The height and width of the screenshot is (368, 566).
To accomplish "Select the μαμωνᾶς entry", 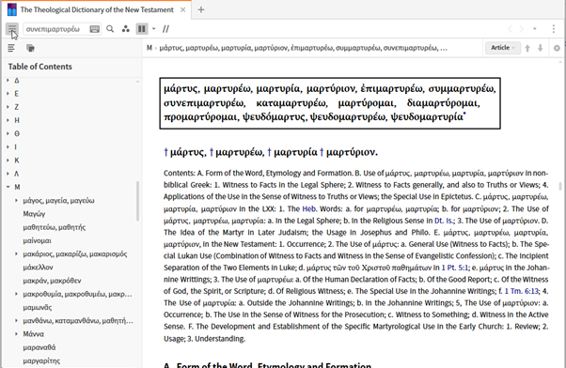I will [38, 307].
